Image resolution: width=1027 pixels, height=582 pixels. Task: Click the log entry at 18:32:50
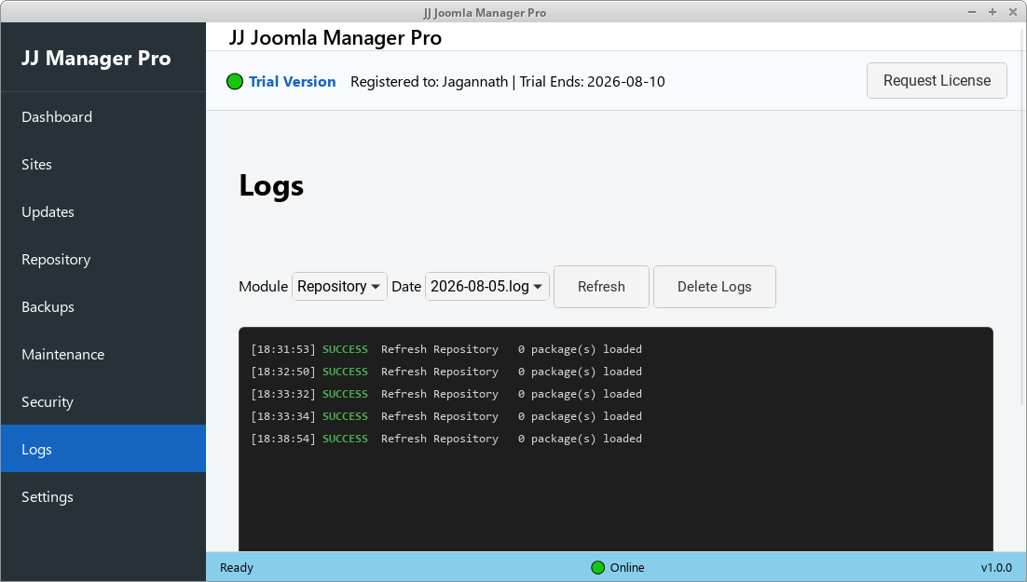tap(446, 372)
